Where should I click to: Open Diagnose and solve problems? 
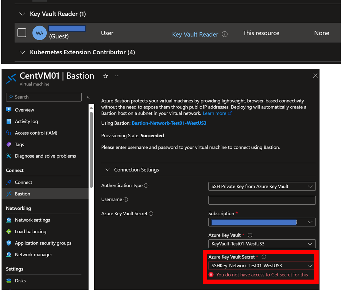coord(45,156)
